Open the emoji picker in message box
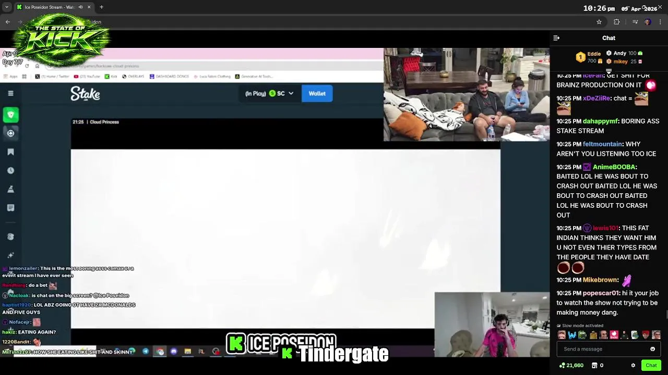 (x=652, y=349)
